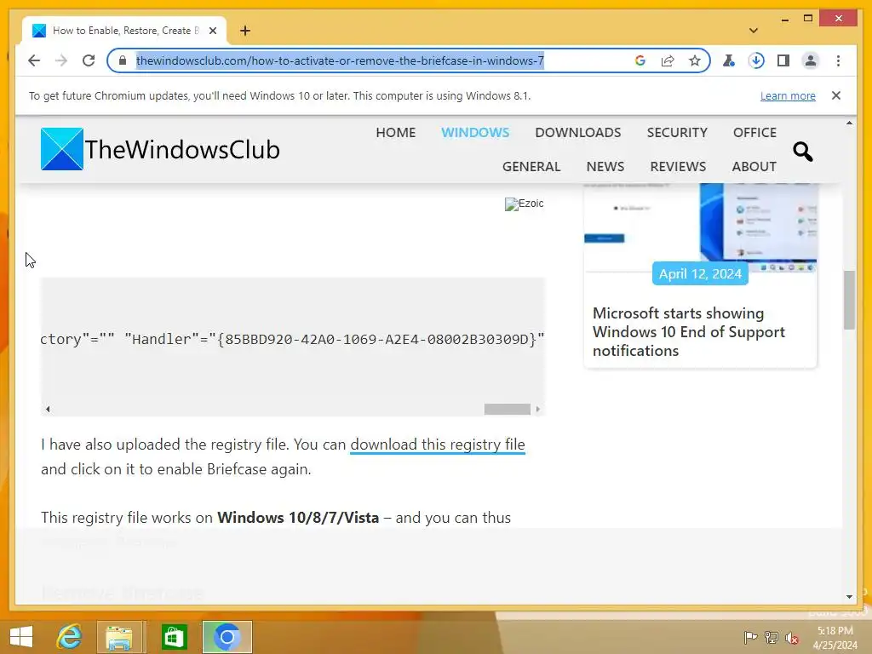Open the NEWS menu item
872x654 pixels.
click(605, 166)
